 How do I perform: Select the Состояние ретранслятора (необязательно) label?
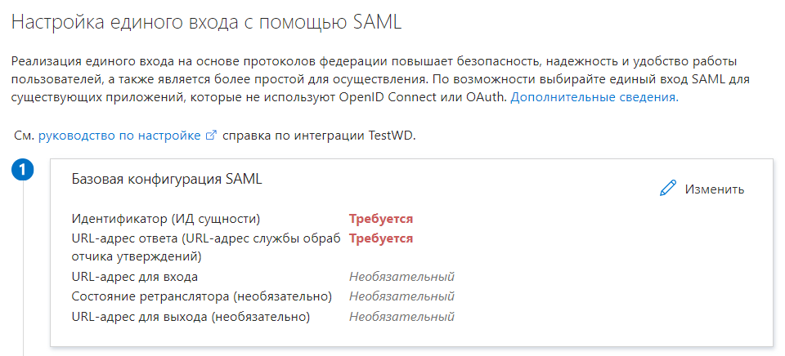(x=202, y=296)
